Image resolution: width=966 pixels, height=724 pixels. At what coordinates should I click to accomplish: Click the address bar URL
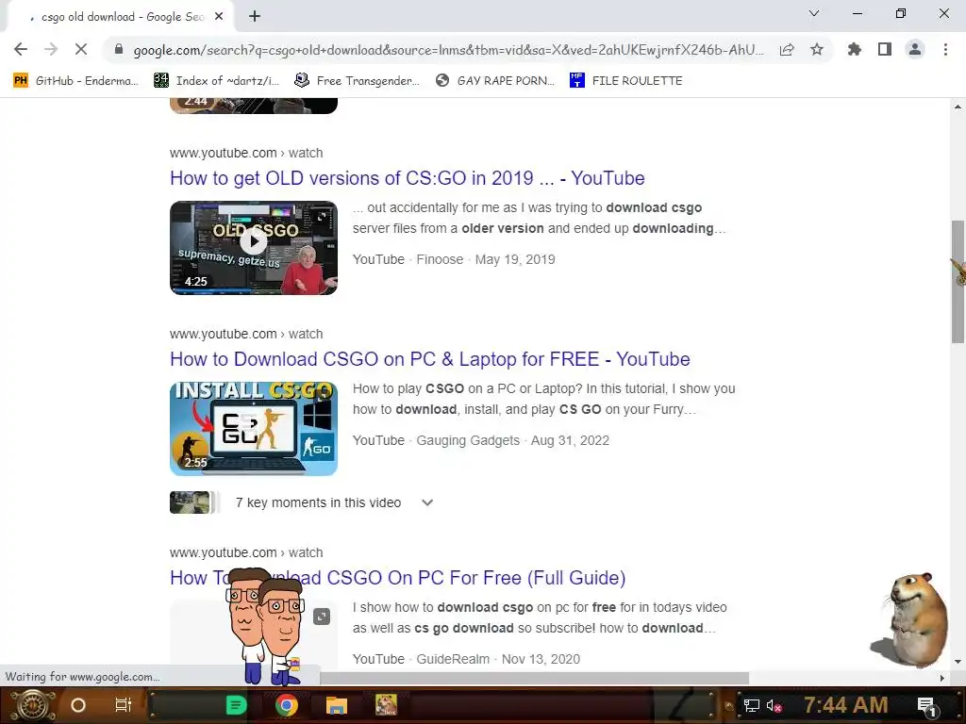coord(448,50)
